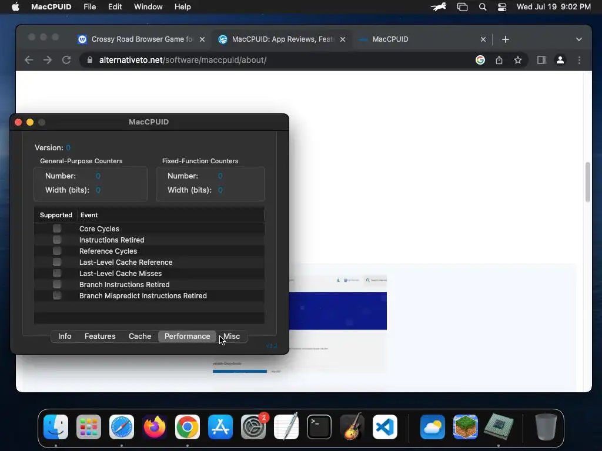Switch to the Cache tab
The width and height of the screenshot is (602, 451).
[x=140, y=336]
